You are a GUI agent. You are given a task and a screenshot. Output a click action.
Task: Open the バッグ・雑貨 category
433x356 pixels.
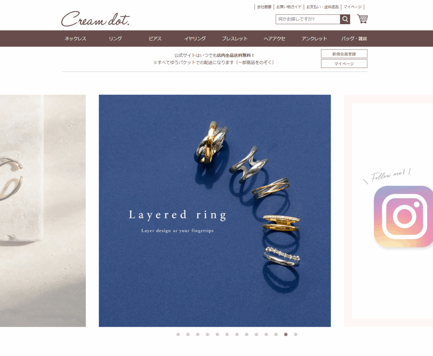(354, 39)
